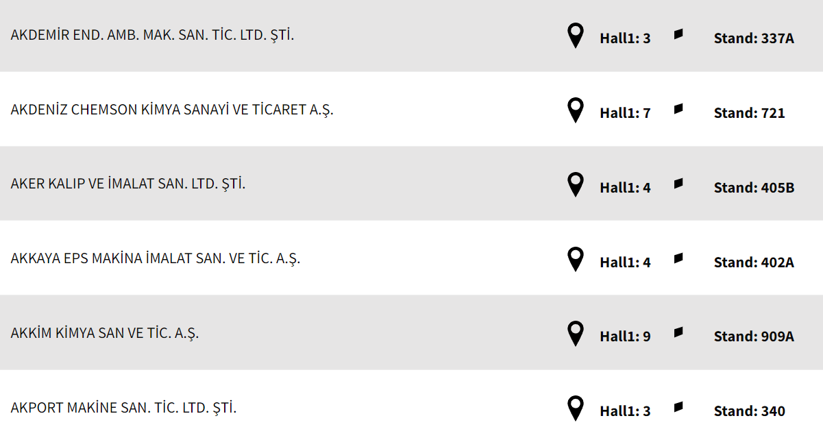Click the flag icon next to Stand: 721
This screenshot has height=440, width=823.
pos(678,109)
